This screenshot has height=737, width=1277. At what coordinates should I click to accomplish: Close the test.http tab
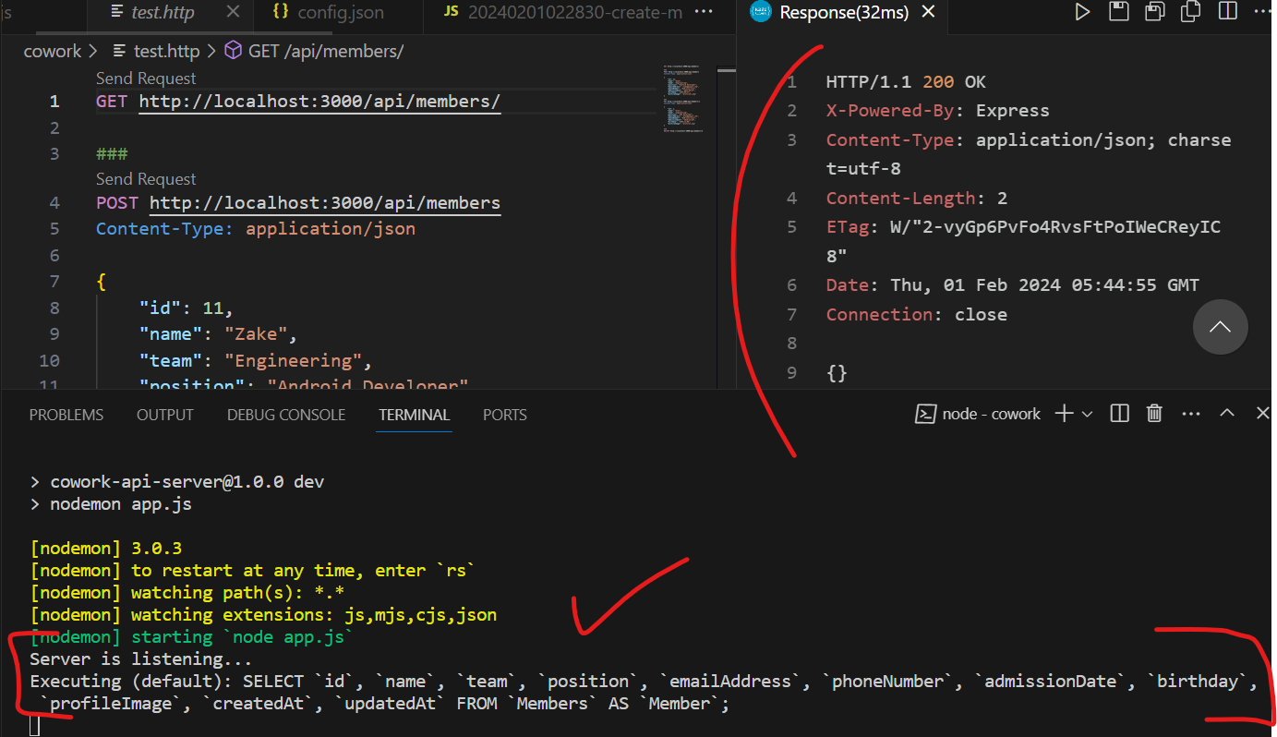234,12
